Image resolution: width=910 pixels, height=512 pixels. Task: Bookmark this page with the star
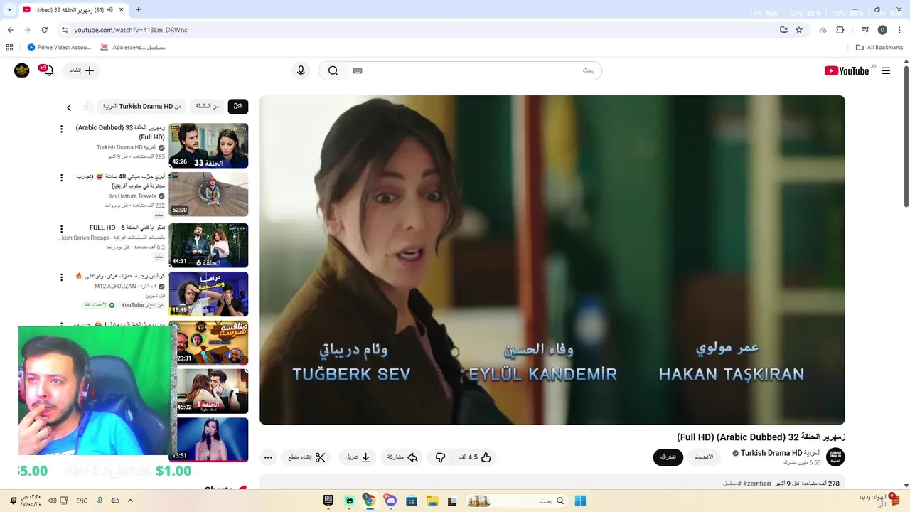799,30
